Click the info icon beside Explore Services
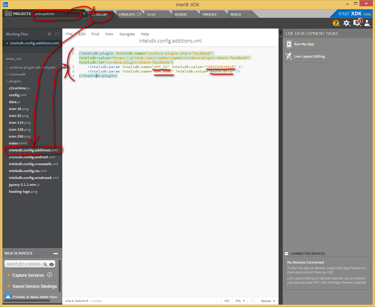 (50, 275)
